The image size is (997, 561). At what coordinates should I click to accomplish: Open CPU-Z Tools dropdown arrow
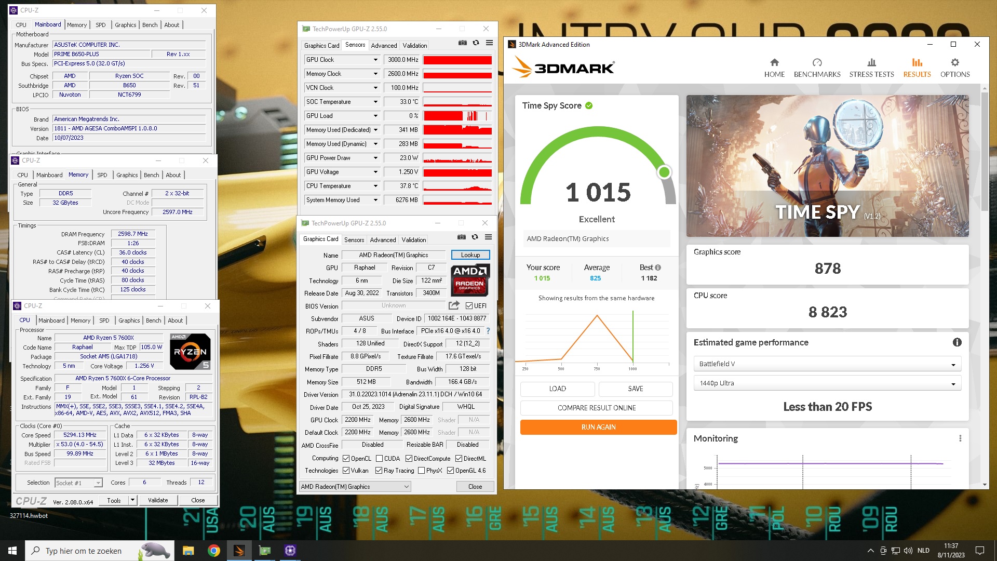point(132,500)
